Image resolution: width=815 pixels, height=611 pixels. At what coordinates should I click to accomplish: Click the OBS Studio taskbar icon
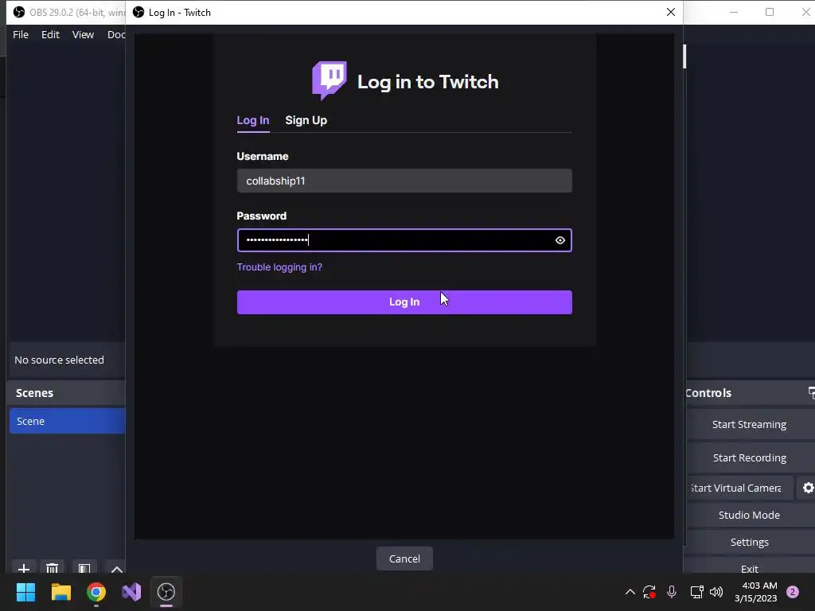tap(166, 592)
